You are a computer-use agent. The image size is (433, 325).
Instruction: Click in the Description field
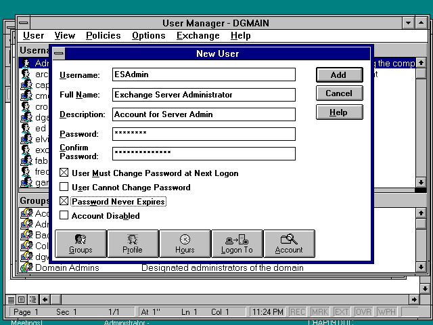click(x=204, y=114)
